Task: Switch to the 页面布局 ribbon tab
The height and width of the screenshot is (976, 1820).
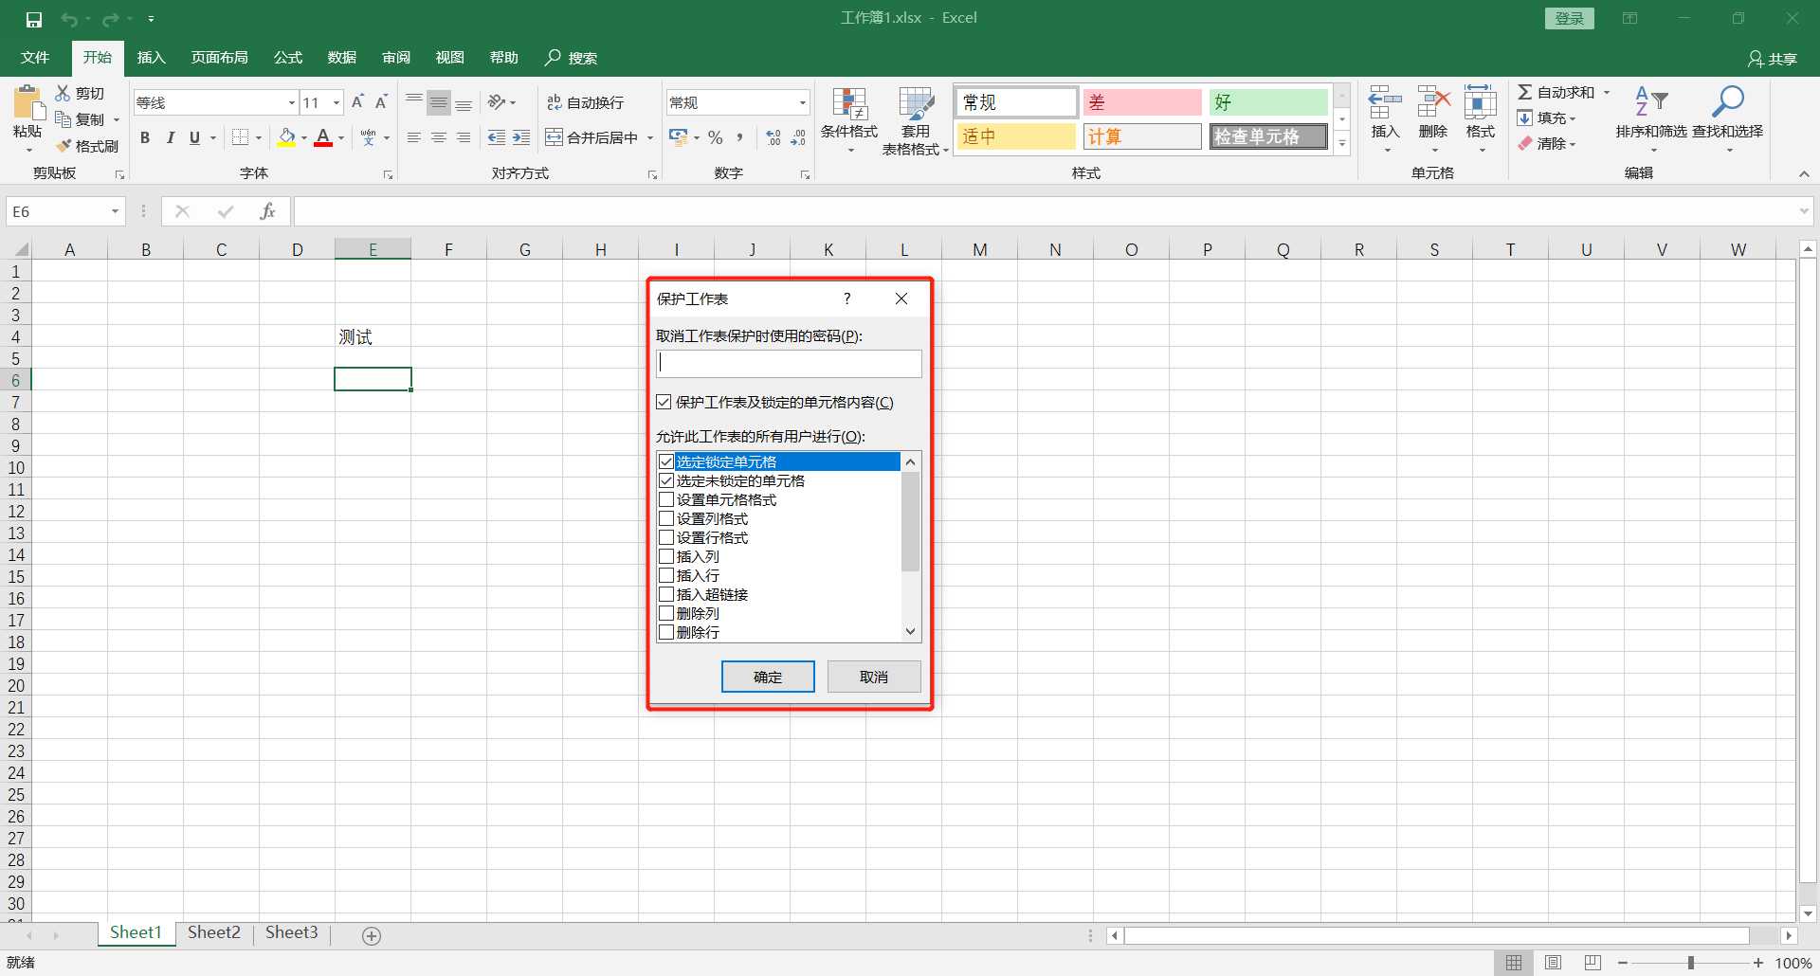Action: pos(219,58)
